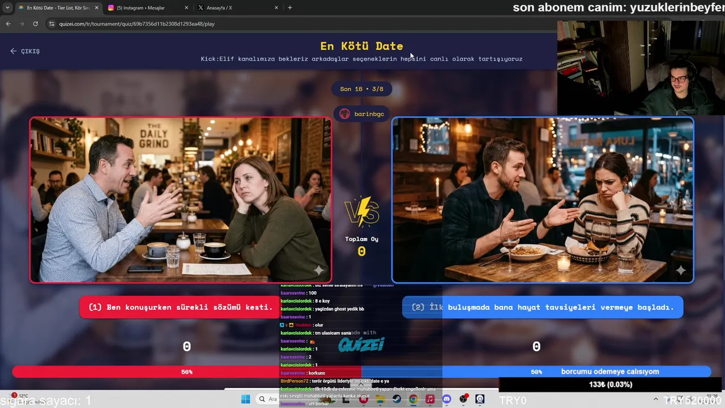Click the VS lightning emblem
The width and height of the screenshot is (725, 408).
[361, 211]
